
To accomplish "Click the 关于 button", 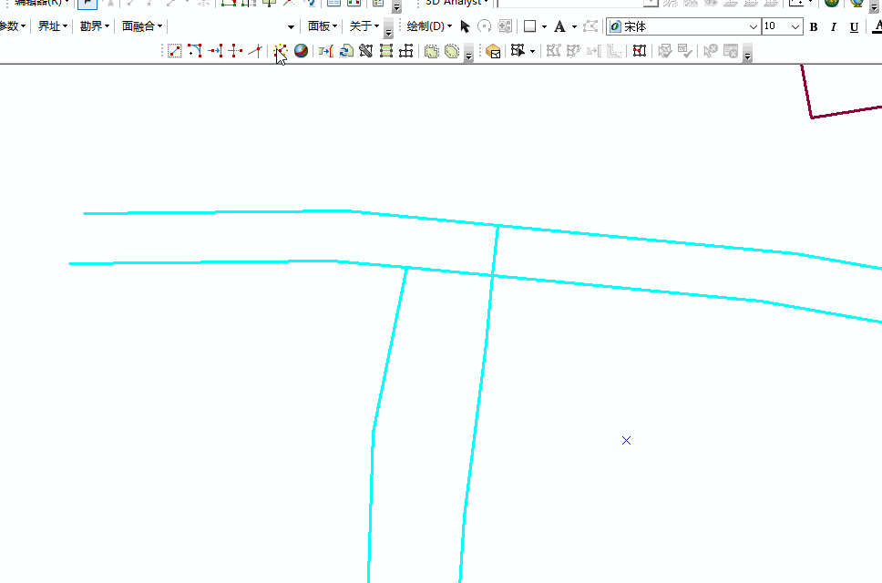I will click(x=364, y=27).
